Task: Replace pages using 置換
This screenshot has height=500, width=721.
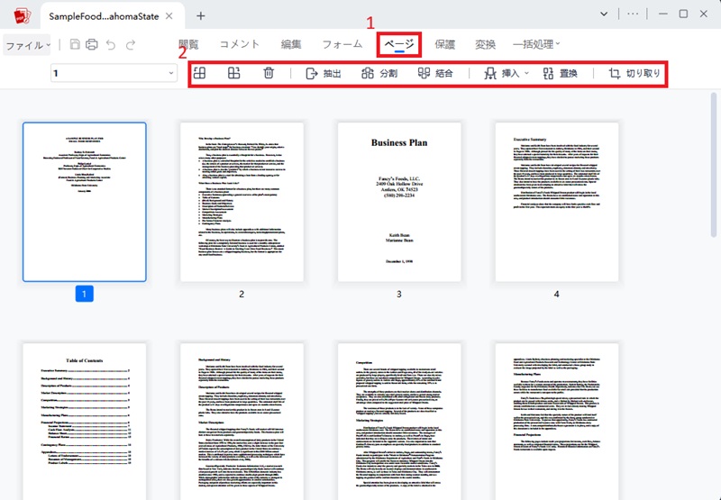Action: (x=560, y=74)
